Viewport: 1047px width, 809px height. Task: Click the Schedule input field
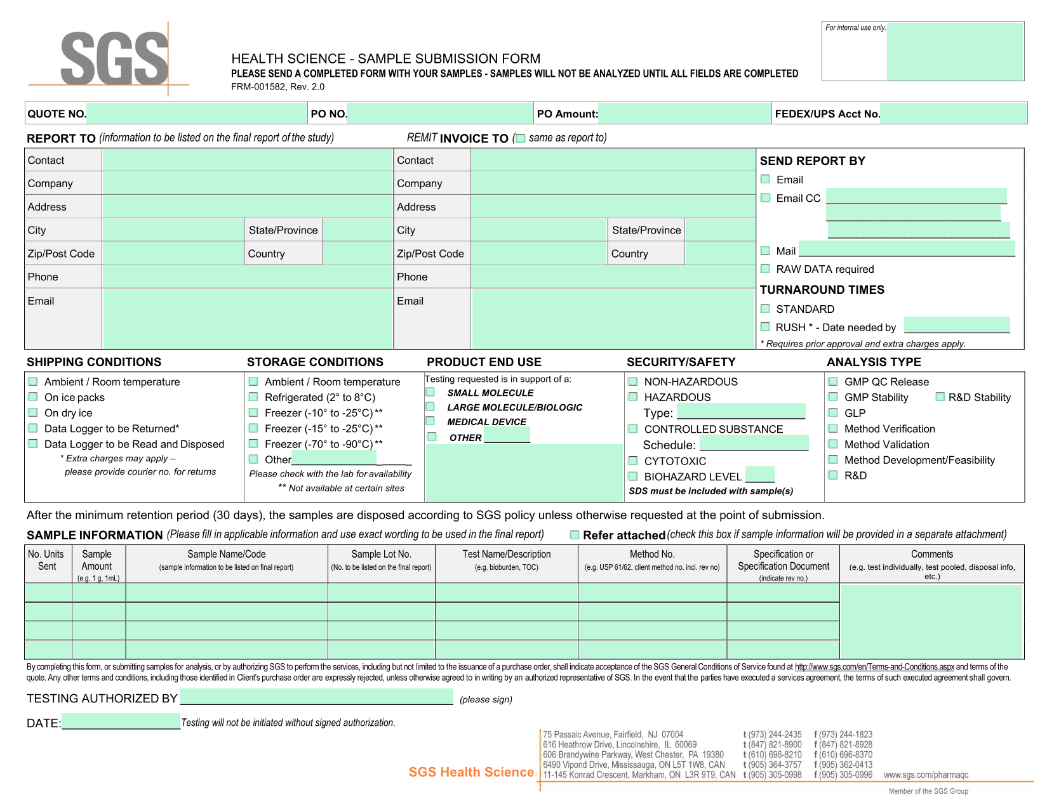(x=754, y=443)
